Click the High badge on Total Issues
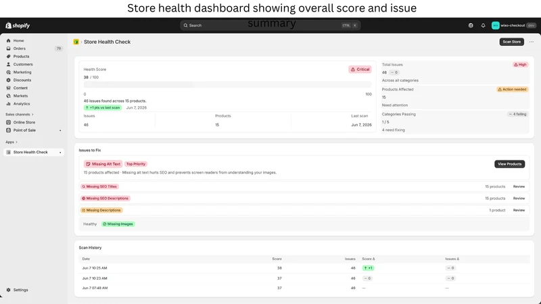Viewport: 541px width, 304px height. [520, 64]
